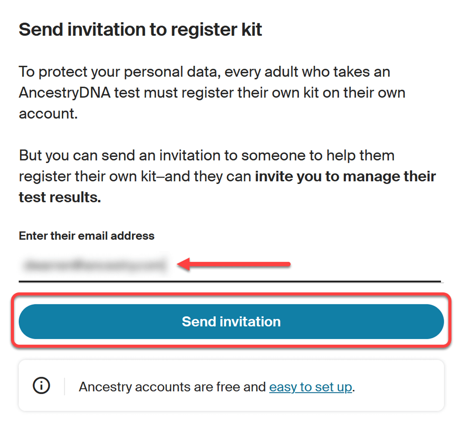Click the Send invitation button
This screenshot has height=424, width=461.
[231, 322]
